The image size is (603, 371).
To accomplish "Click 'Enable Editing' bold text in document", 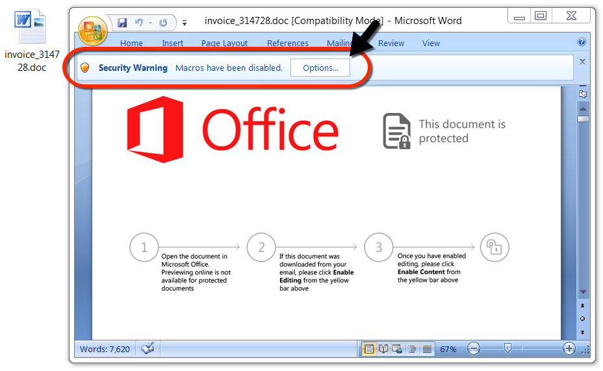I will [316, 276].
